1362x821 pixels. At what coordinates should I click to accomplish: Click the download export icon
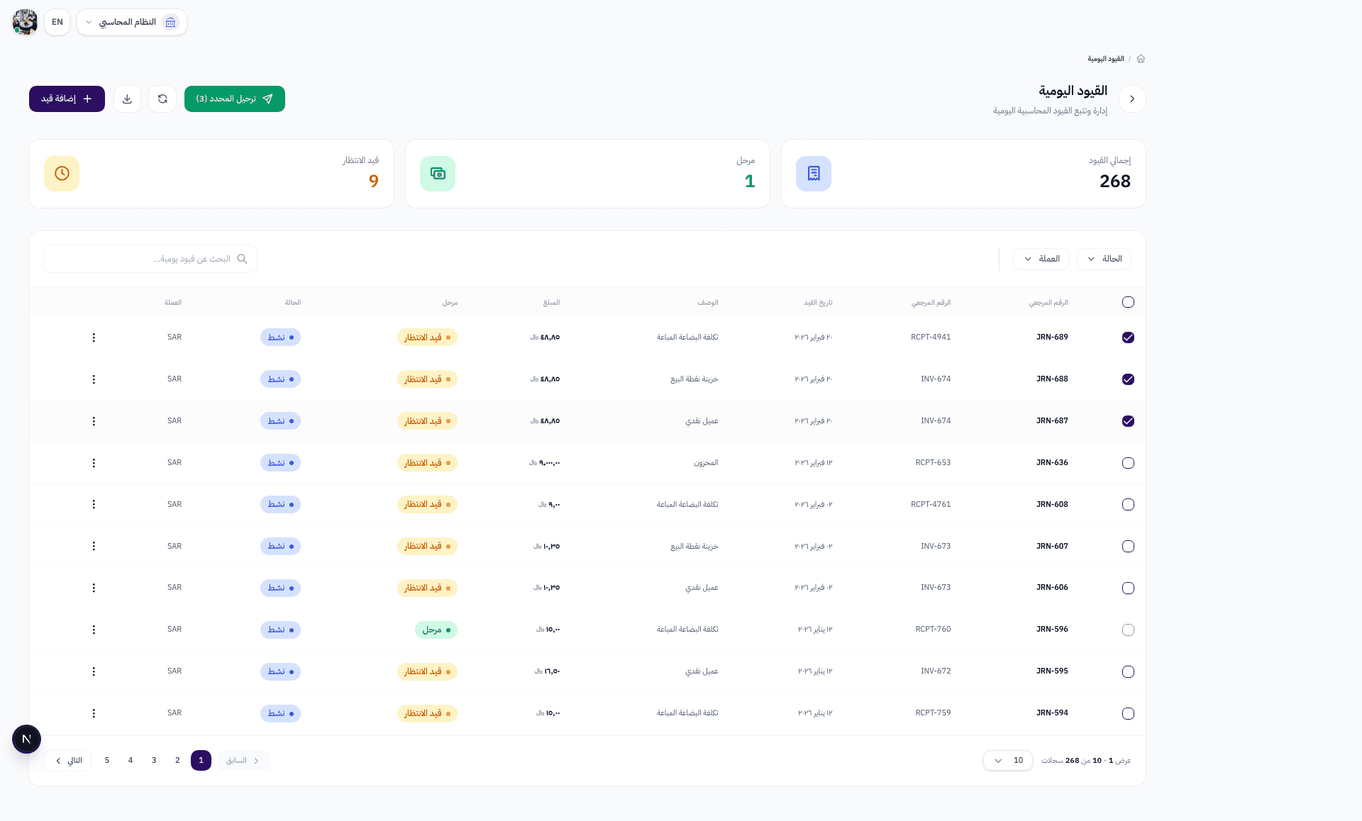pos(127,99)
